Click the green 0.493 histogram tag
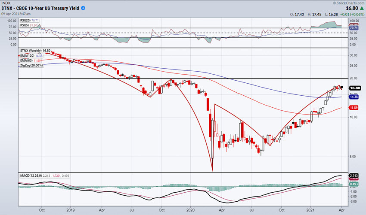Viewport: 366px width, 215px height. point(354,184)
